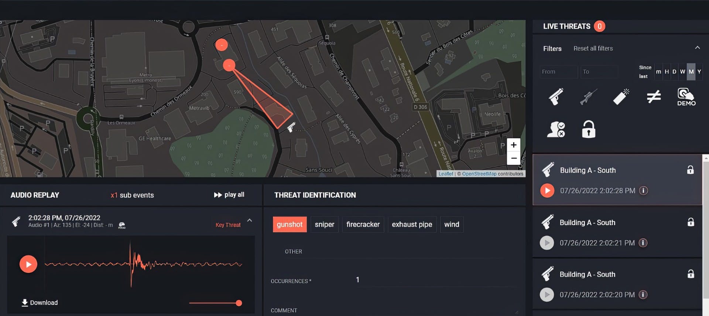
Task: Set since-last filter to months (M)
Action: [691, 72]
